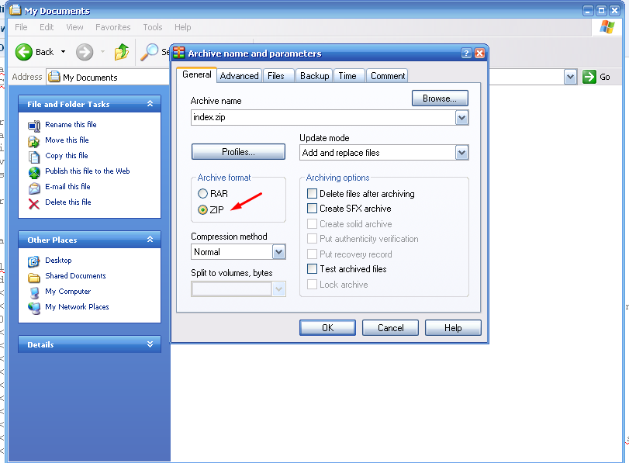Viewport: 629px width, 463px height.
Task: Open the Favorites menu
Action: click(x=113, y=27)
